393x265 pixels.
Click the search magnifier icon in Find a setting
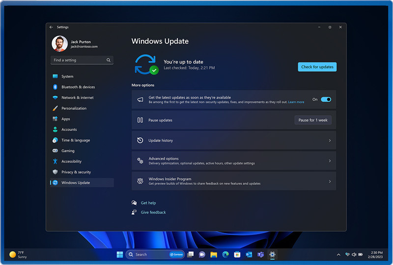[x=109, y=60]
